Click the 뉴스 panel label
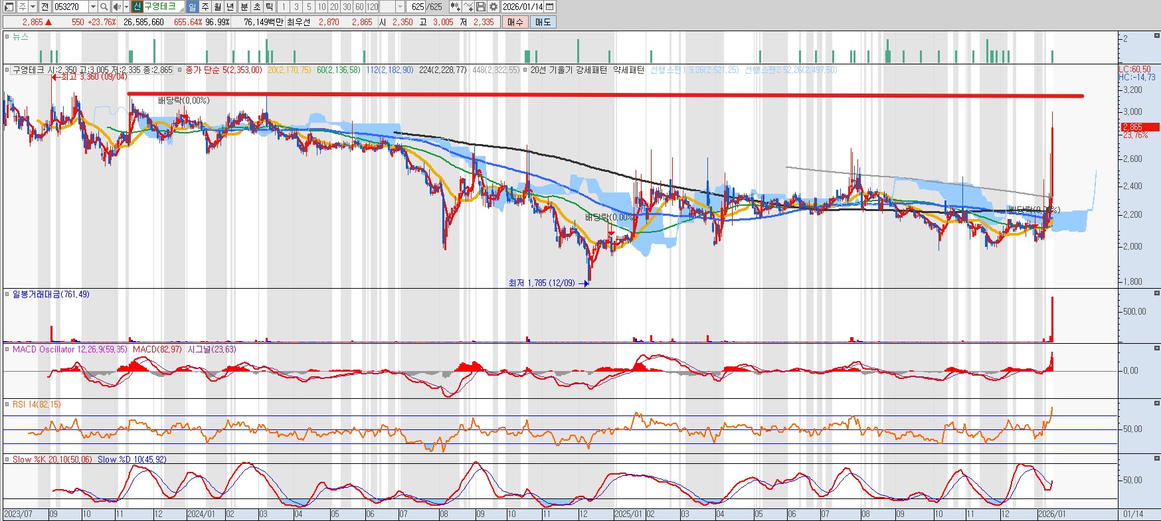The image size is (1161, 521). (x=21, y=37)
